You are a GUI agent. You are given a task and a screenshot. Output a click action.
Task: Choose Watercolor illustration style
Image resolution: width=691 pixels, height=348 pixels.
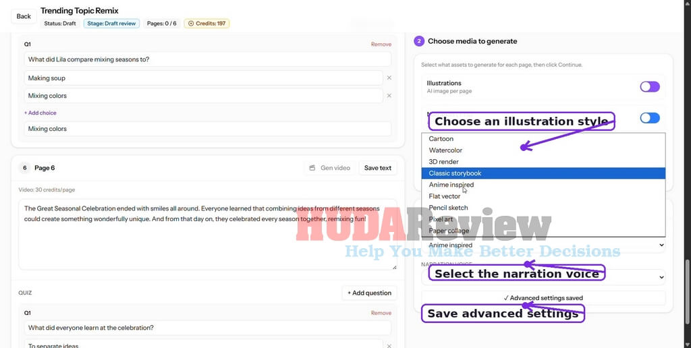coord(543,150)
